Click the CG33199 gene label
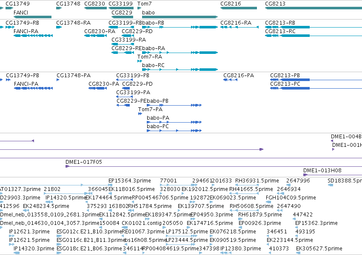Screen dimensions: 362x255 tap(120, 4)
